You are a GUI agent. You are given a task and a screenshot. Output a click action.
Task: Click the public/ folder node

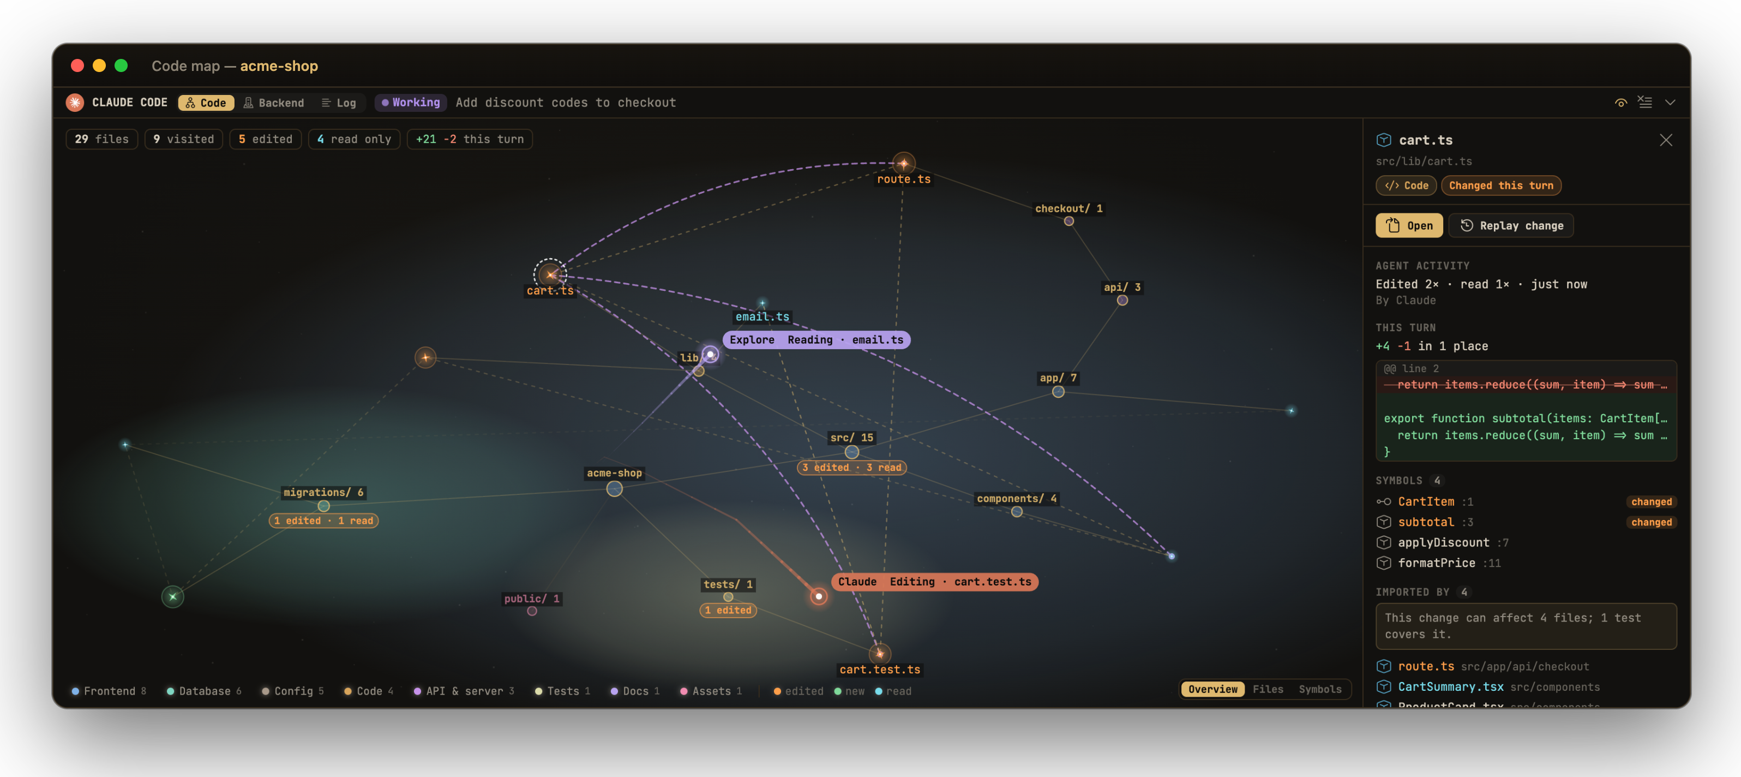pyautogui.click(x=532, y=611)
